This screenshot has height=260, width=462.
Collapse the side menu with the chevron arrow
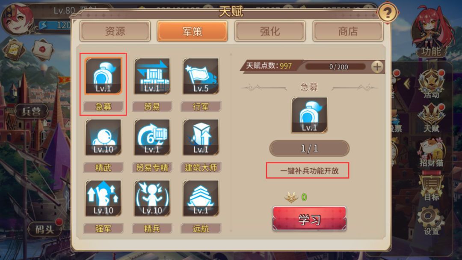407,84
